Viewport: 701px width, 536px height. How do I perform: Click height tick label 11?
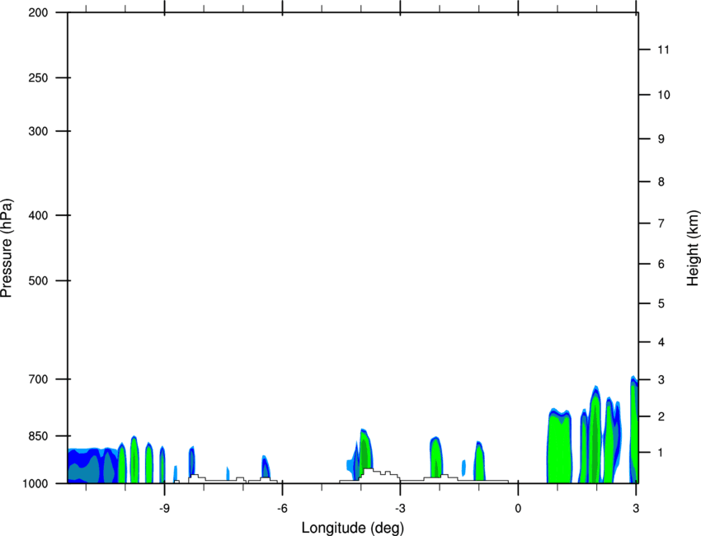point(664,49)
